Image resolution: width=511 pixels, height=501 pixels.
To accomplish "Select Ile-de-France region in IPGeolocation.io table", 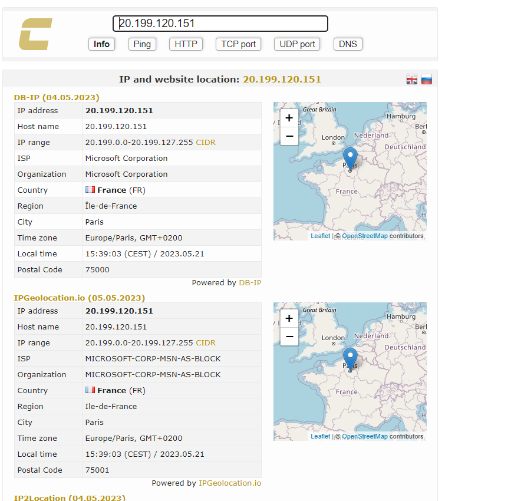I will (x=111, y=407).
